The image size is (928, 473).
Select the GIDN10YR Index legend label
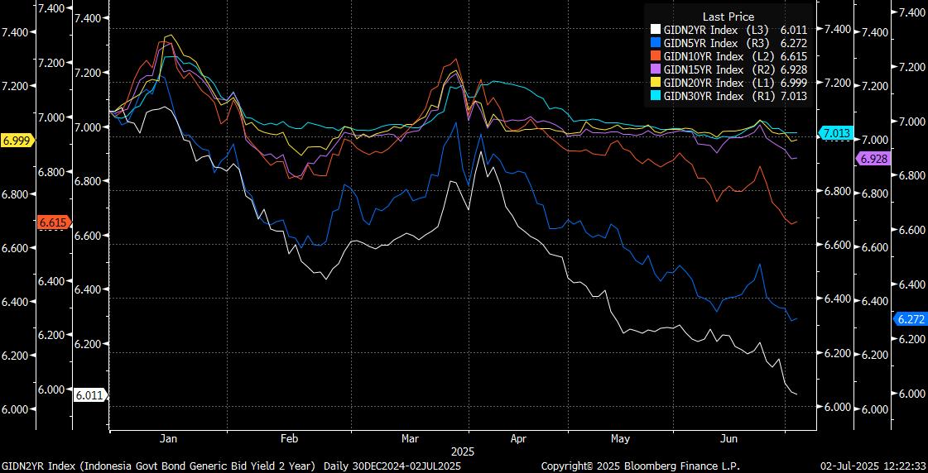(x=704, y=56)
